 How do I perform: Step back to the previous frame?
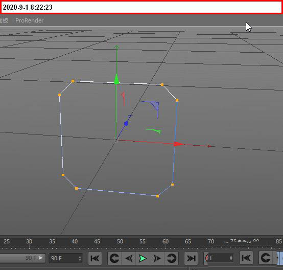click(x=129, y=258)
